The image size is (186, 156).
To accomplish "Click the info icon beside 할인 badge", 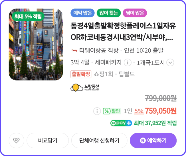I will [97, 111].
